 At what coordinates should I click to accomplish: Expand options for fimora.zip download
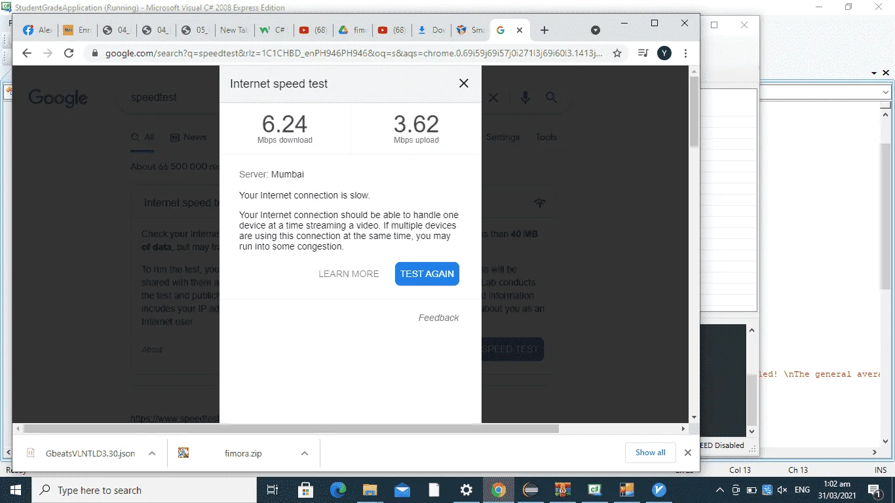tap(305, 453)
